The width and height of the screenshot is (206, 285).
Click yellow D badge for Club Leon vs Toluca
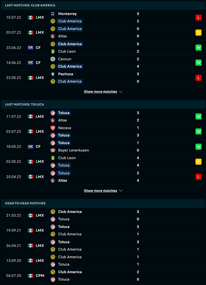click(198, 162)
